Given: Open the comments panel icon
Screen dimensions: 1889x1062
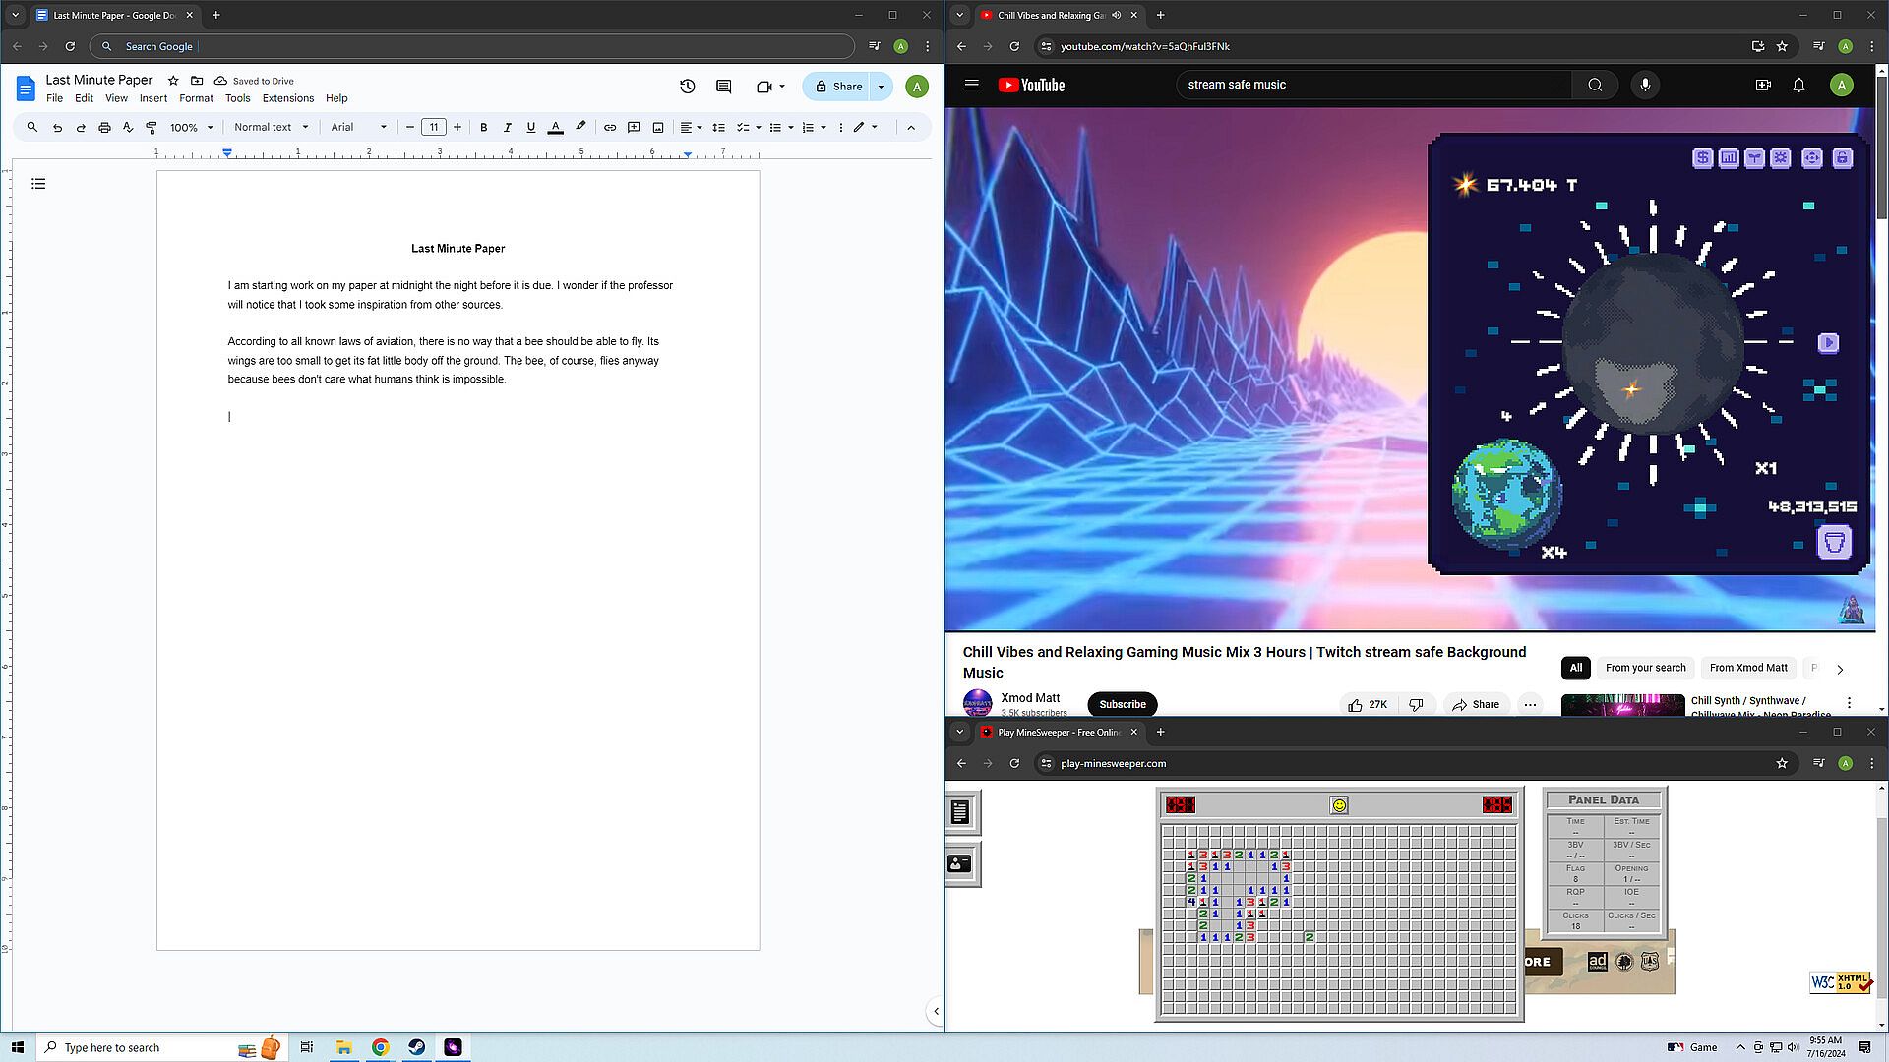Looking at the screenshot, I should (x=723, y=87).
